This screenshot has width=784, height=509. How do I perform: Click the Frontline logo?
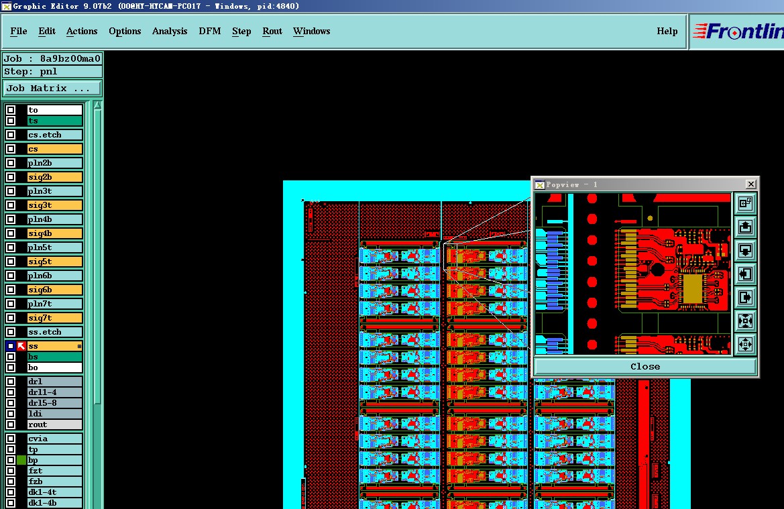738,32
